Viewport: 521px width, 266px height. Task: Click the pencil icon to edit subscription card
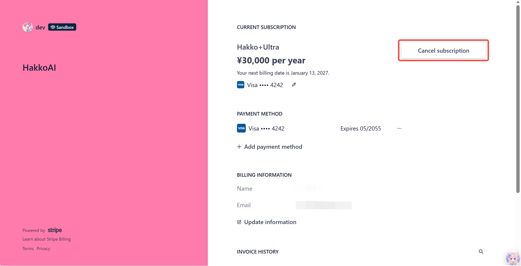point(294,85)
